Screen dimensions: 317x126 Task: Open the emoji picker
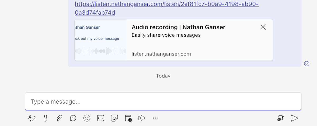(x=87, y=118)
